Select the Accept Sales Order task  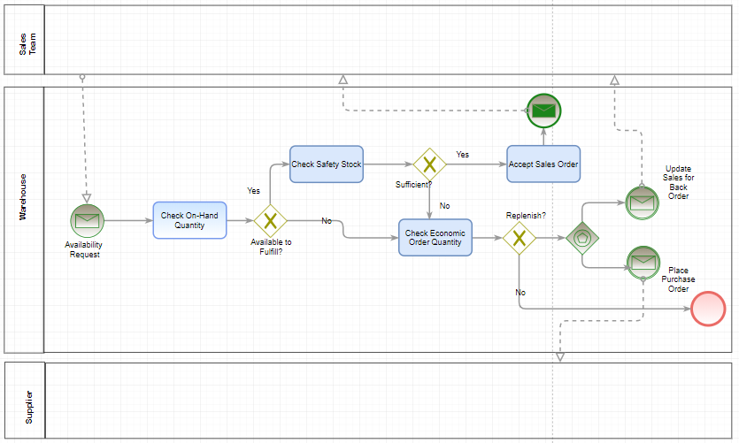coord(543,164)
